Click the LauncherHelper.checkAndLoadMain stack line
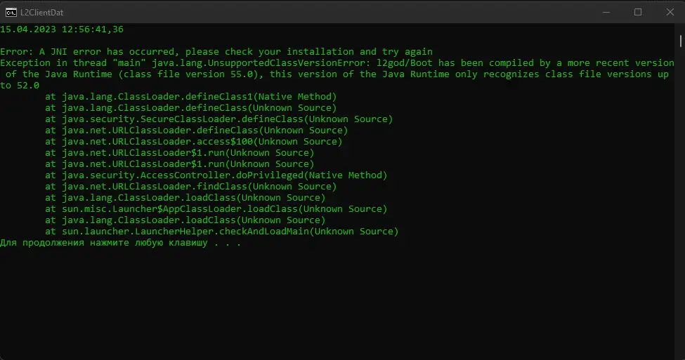 [x=221, y=231]
